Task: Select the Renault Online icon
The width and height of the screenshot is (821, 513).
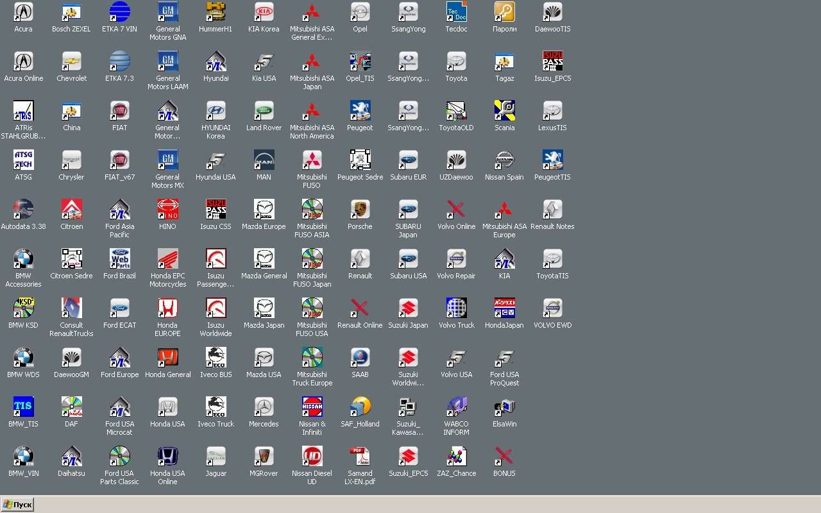Action: click(x=360, y=308)
